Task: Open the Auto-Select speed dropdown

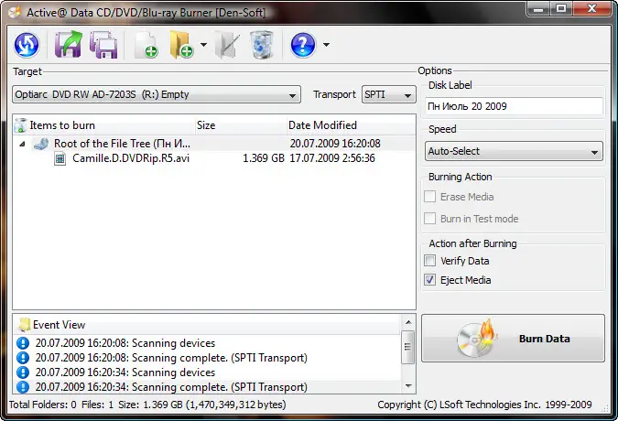Action: point(514,151)
